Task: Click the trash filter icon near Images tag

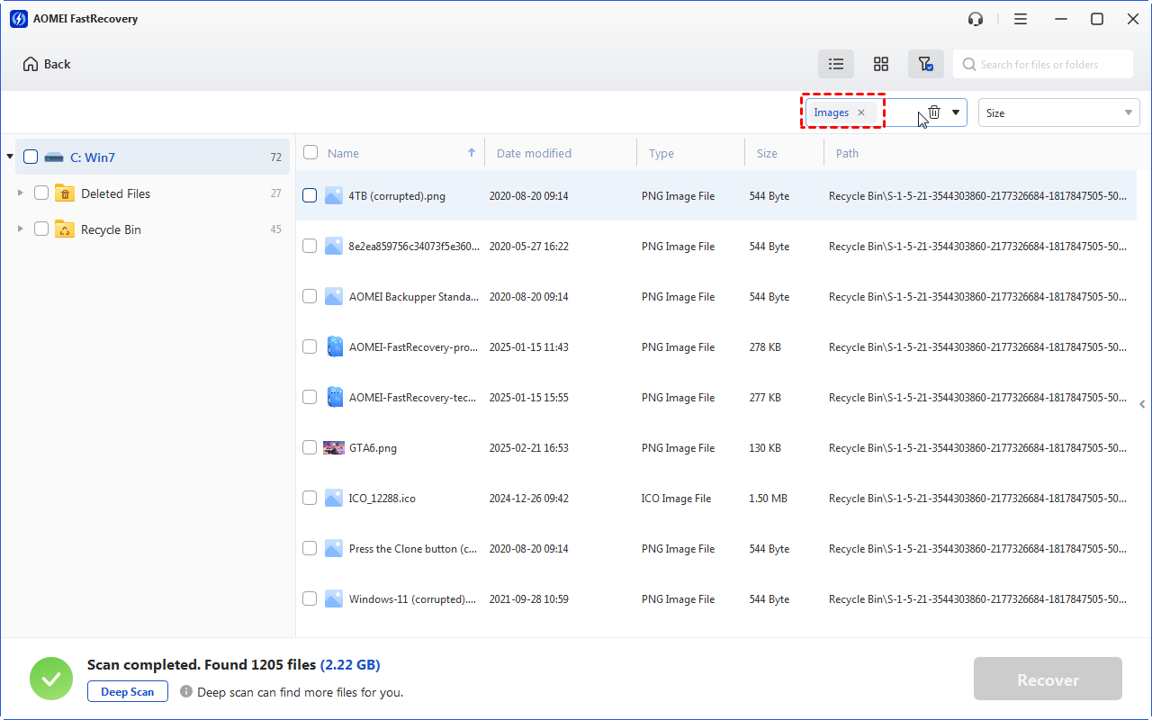Action: [x=933, y=112]
